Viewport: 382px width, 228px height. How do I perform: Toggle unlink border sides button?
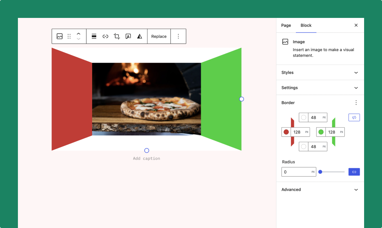[x=354, y=118]
